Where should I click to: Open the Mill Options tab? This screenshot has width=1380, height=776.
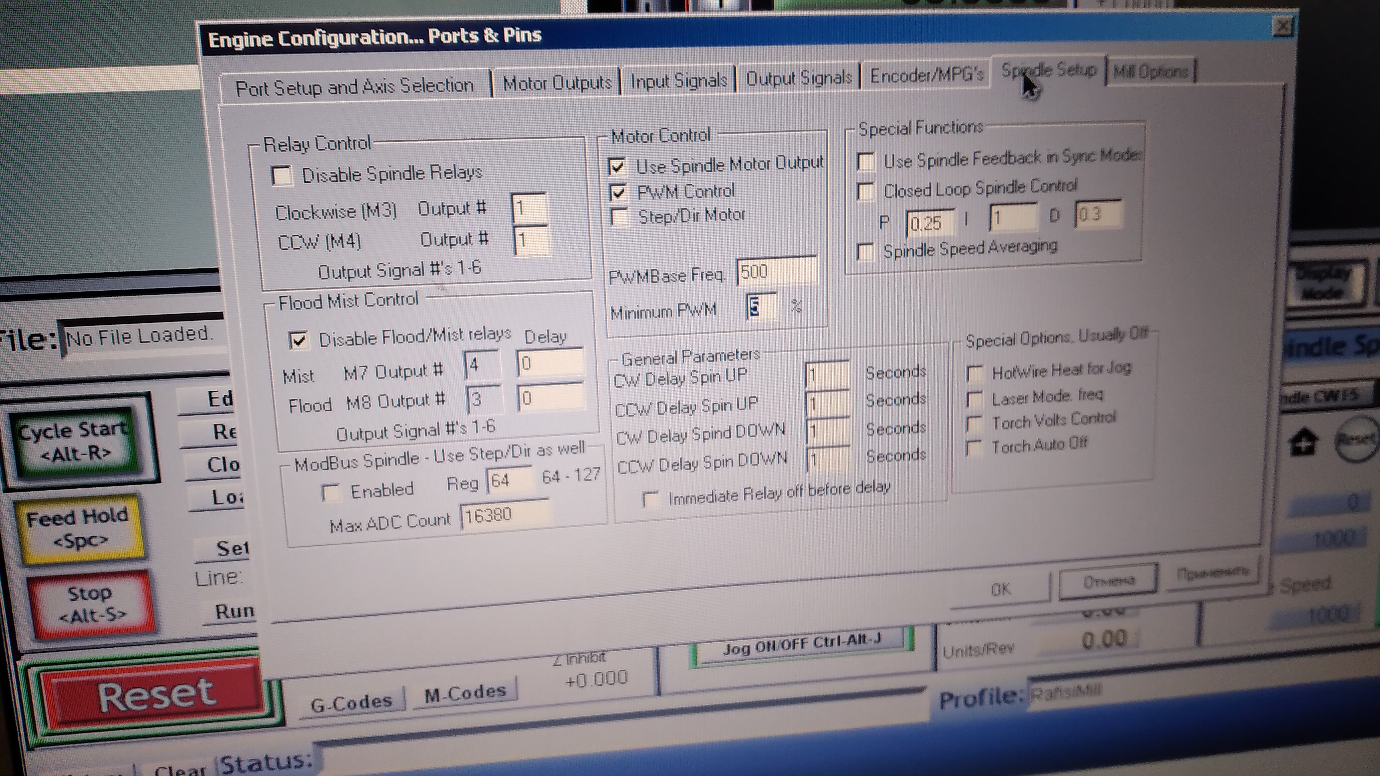(x=1150, y=72)
